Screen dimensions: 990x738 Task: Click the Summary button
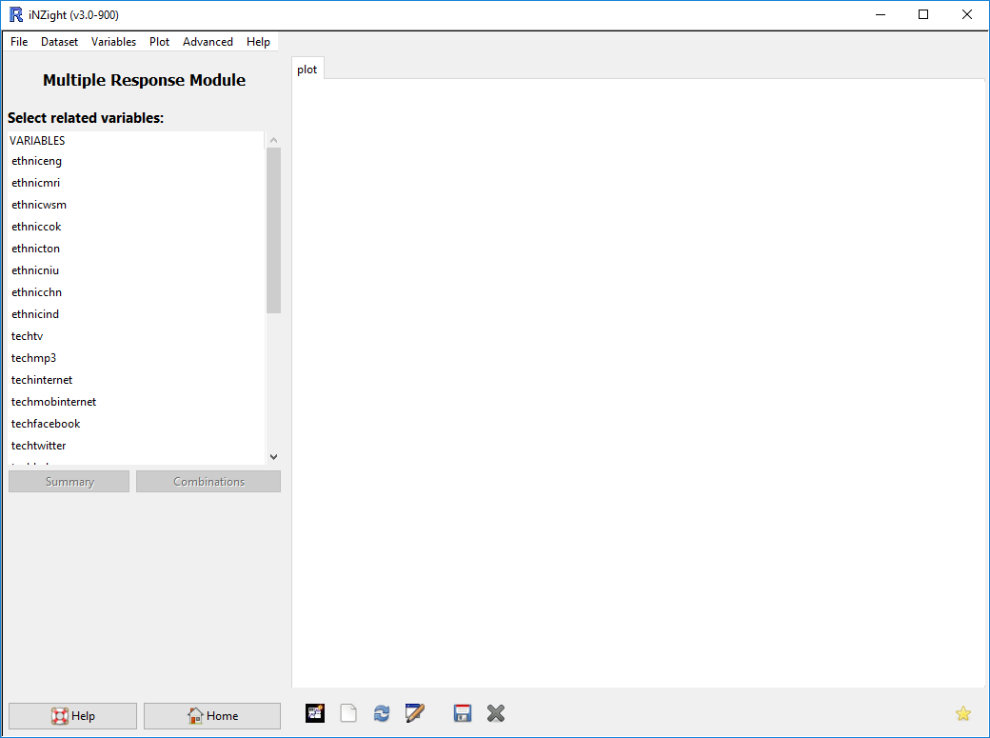[69, 481]
